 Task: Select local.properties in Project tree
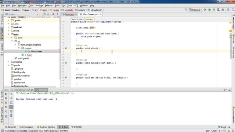click(x=21, y=86)
